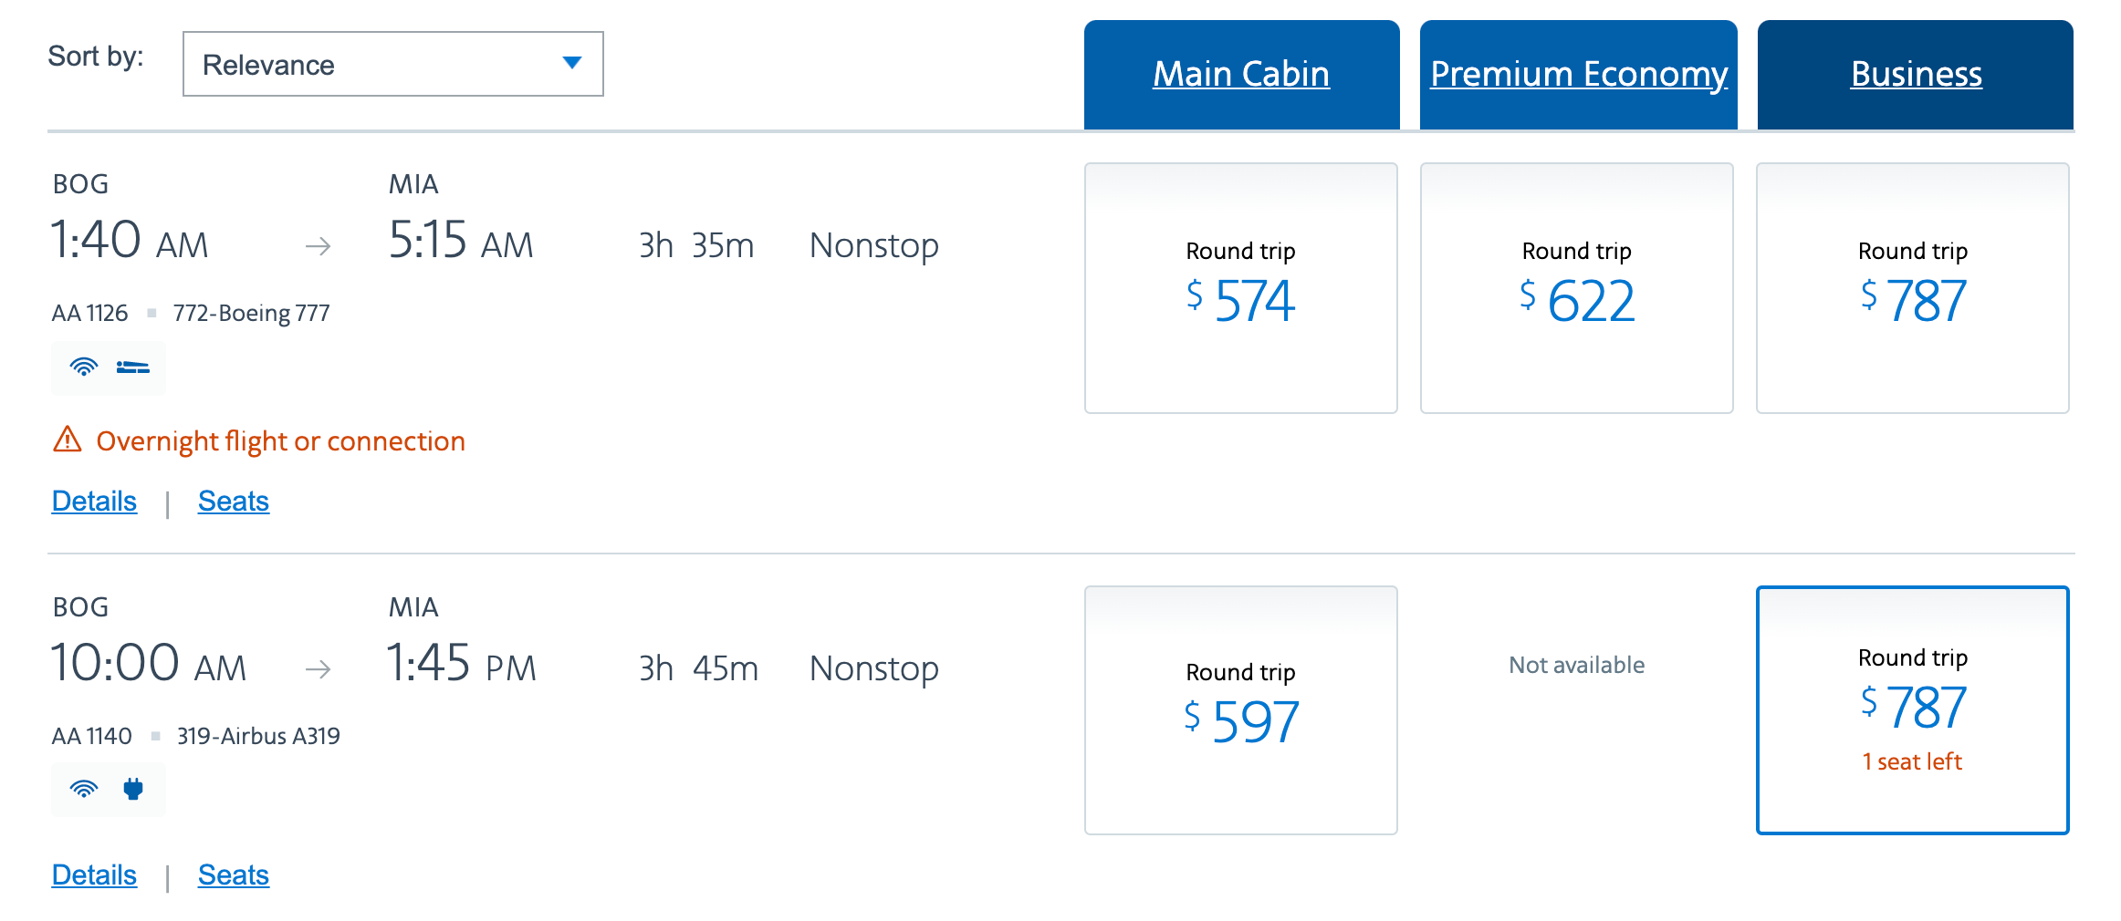
Task: Open Details for the 1:40 AM flight
Action: (x=94, y=501)
